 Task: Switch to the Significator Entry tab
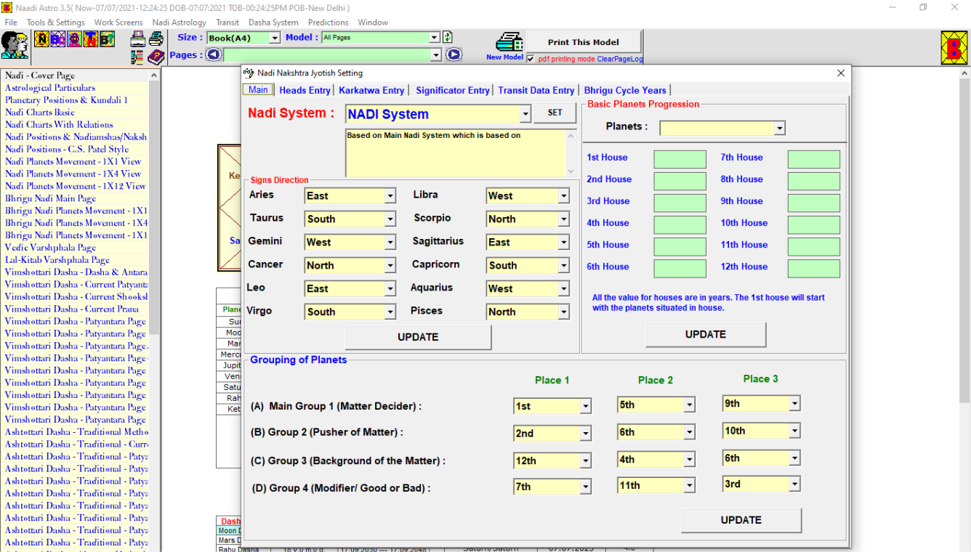pos(453,90)
